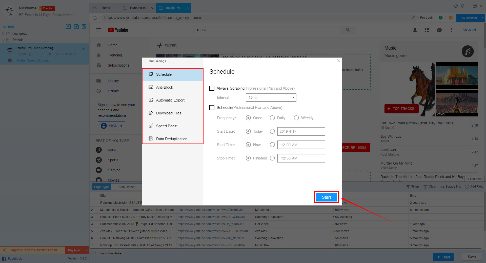
Task: Click the YouTube search magnifier button
Action: coord(348,30)
